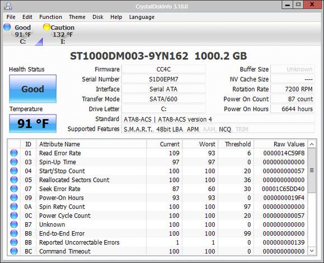Click the Reallocated Sectors Count status orb
This screenshot has width=324, height=263.
pyautogui.click(x=14, y=180)
